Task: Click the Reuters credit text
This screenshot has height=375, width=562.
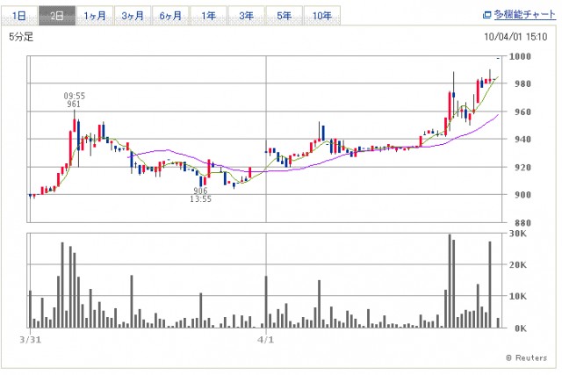Action: (x=527, y=357)
